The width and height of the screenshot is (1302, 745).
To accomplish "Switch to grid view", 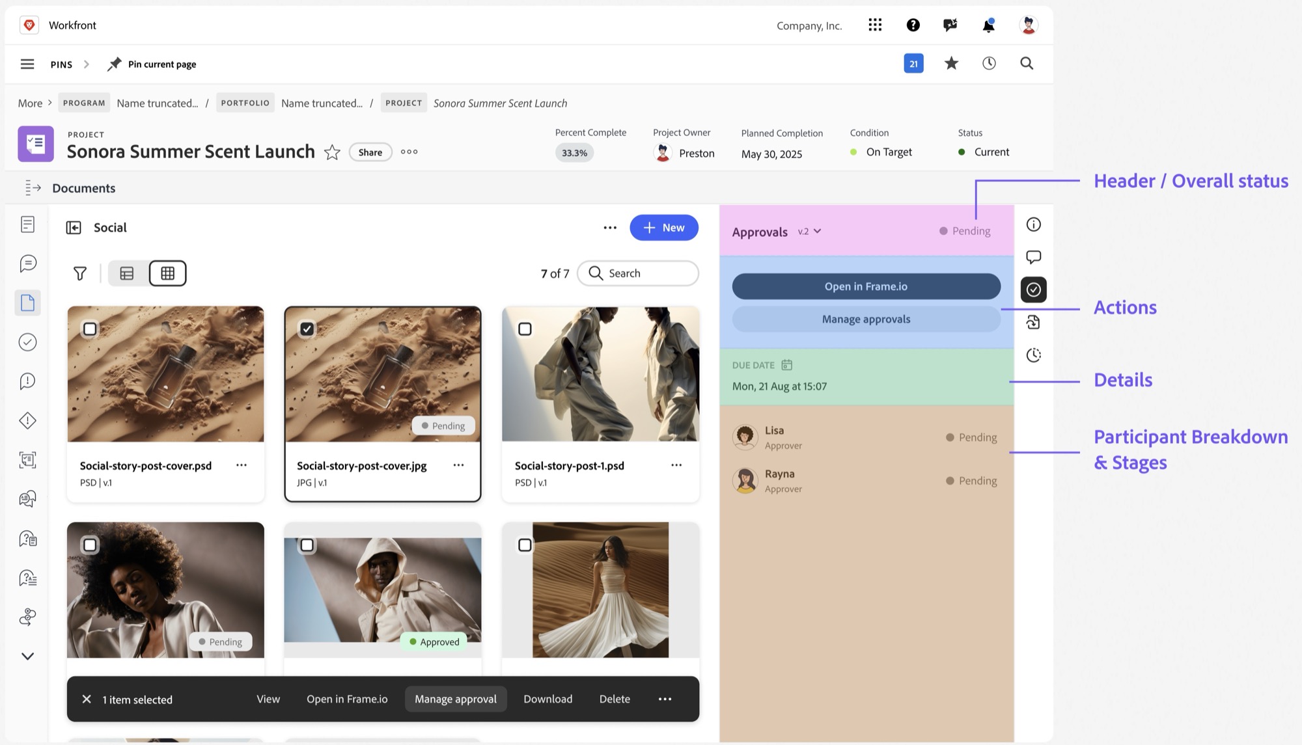I will 167,273.
